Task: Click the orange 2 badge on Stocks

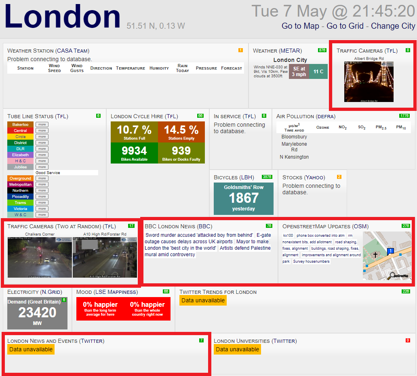Action: 339,177
